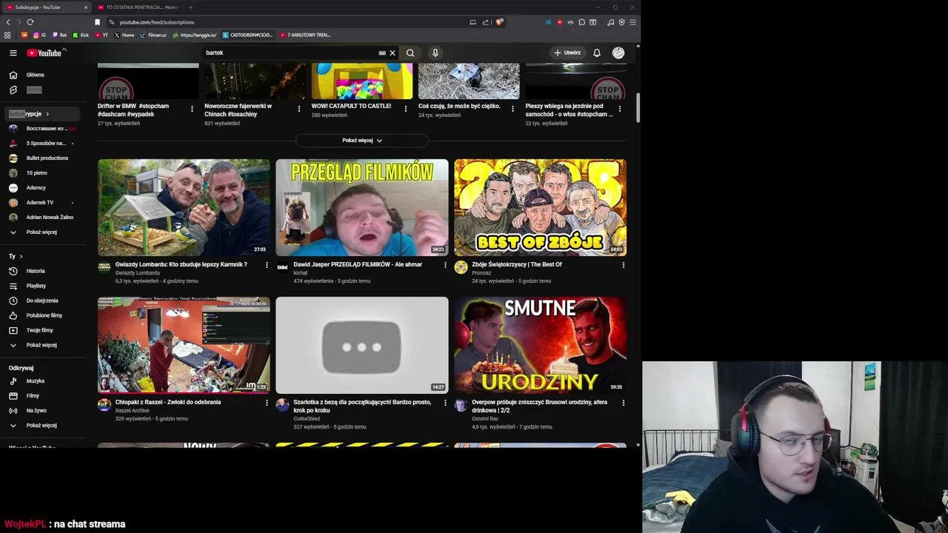This screenshot has width=948, height=533.
Task: Clear the search text with X
Action: (393, 53)
